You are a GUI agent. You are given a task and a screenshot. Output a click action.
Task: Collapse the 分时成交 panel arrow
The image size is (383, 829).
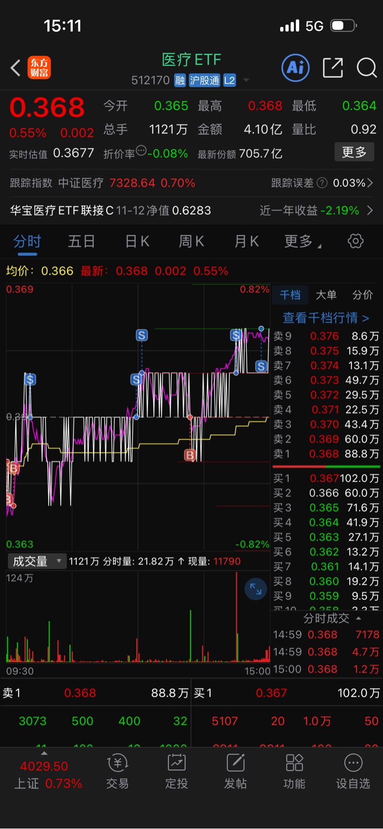[x=359, y=618]
